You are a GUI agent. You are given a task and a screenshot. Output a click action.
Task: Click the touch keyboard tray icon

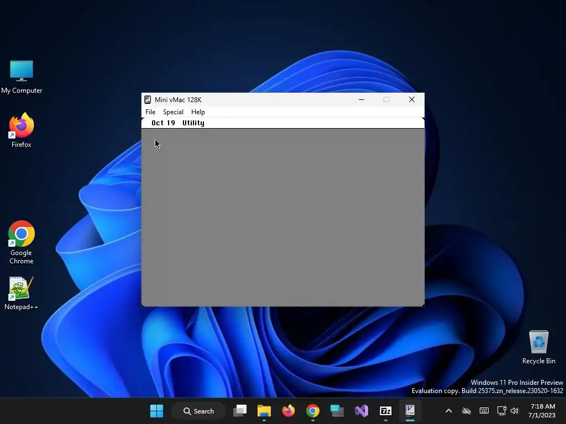[484, 411]
